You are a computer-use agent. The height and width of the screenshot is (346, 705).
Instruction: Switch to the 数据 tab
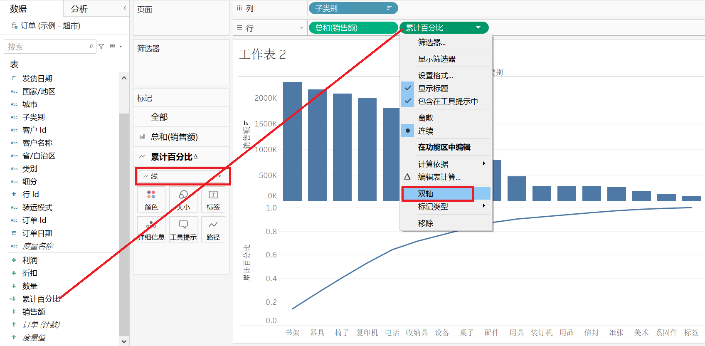(x=18, y=9)
